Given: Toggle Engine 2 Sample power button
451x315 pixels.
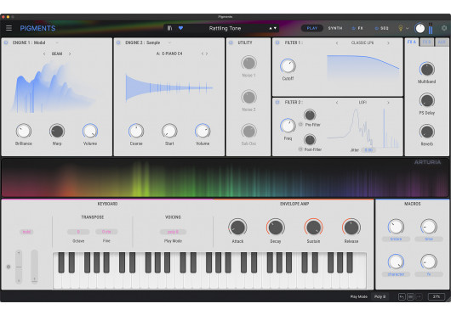Looking at the screenshot, I should [x=118, y=42].
